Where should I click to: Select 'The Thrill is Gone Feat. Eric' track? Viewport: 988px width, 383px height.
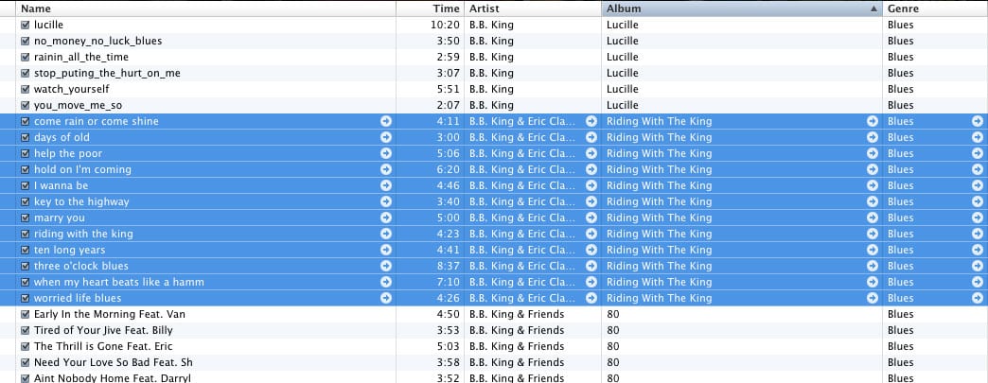494,346
